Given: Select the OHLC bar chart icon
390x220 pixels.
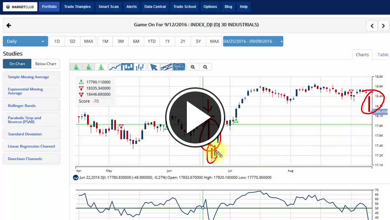Looking at the screenshot, I should (x=140, y=67).
